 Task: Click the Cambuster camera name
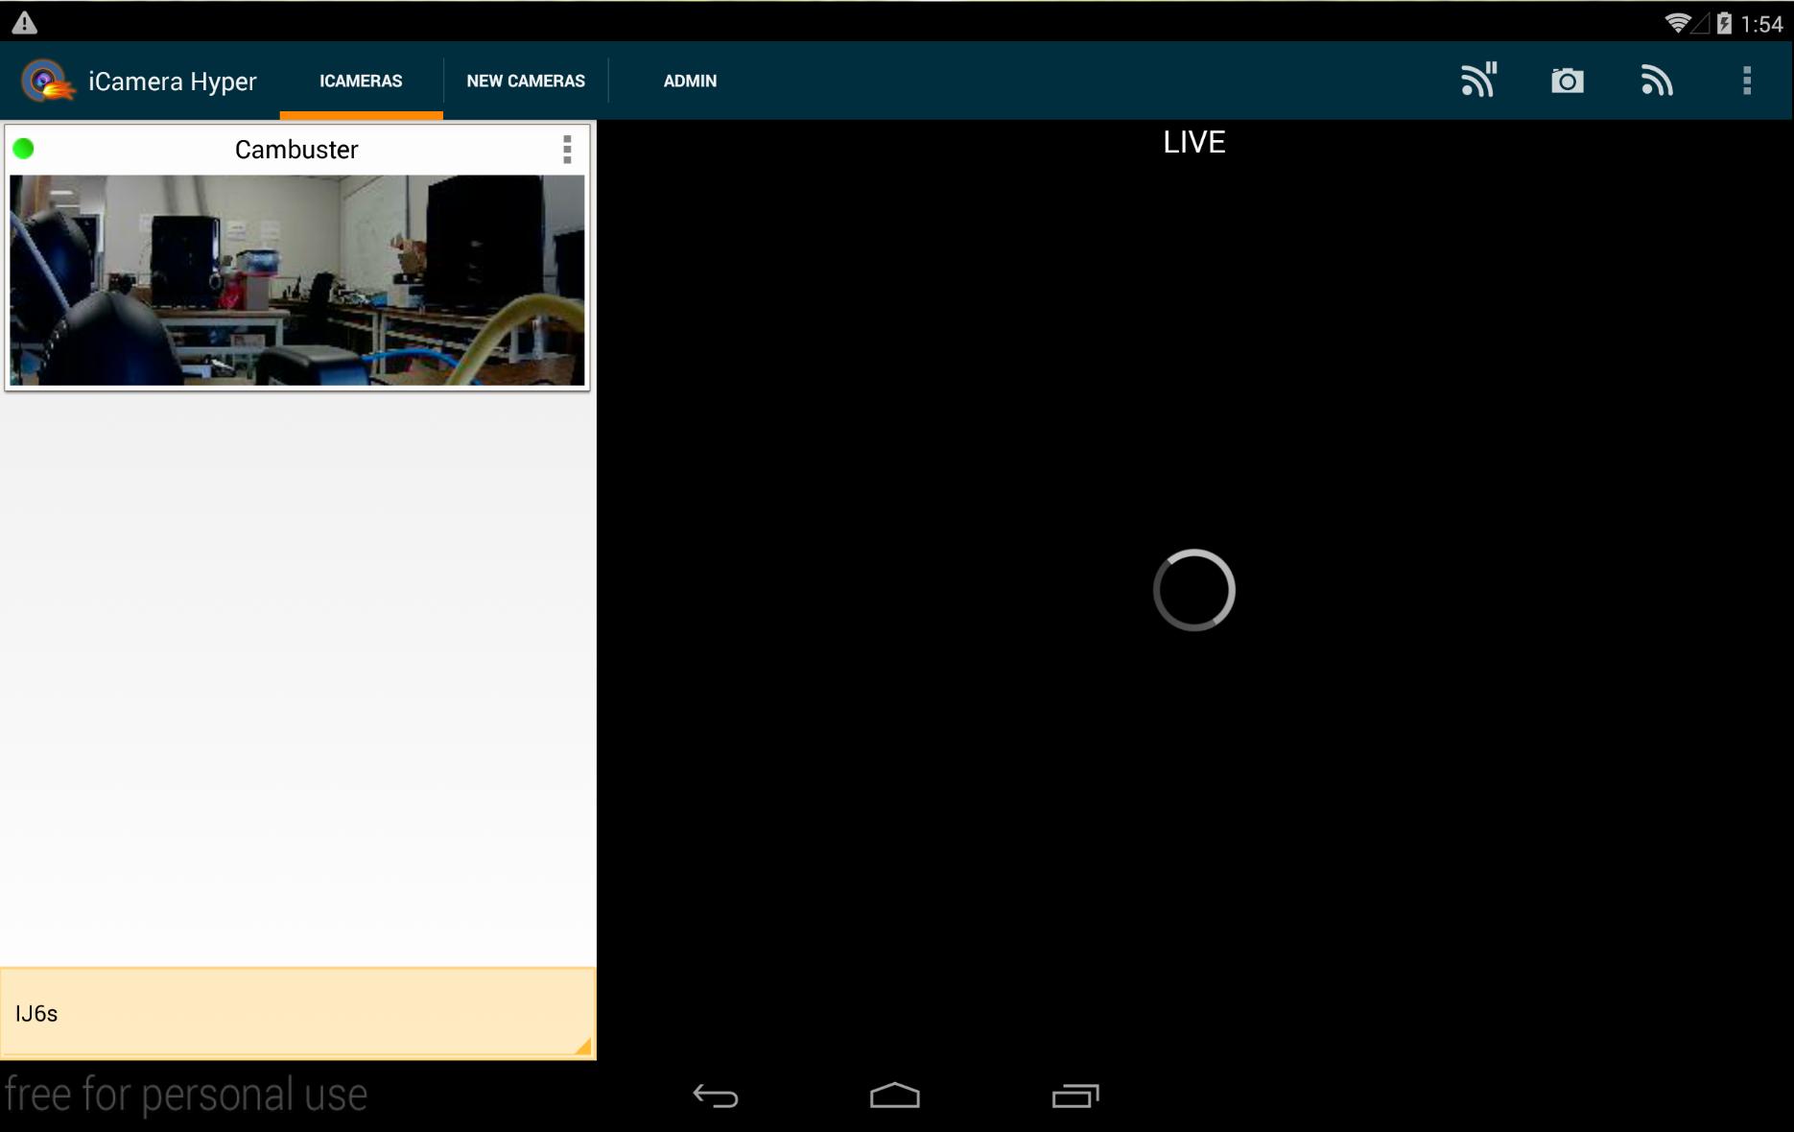pos(296,150)
